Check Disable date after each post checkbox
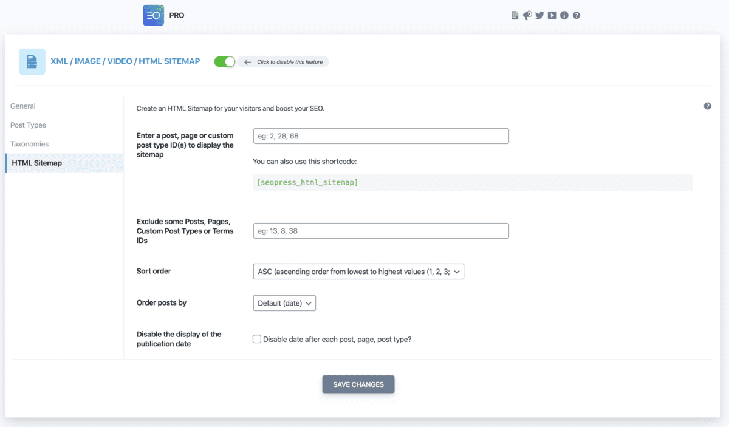Image resolution: width=729 pixels, height=427 pixels. pyautogui.click(x=257, y=340)
